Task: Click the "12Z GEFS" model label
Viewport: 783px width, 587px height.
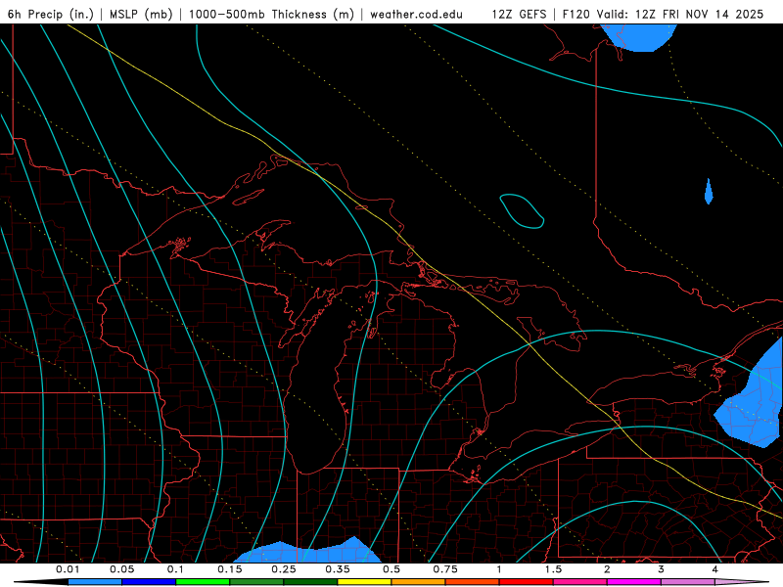Action: 519,14
